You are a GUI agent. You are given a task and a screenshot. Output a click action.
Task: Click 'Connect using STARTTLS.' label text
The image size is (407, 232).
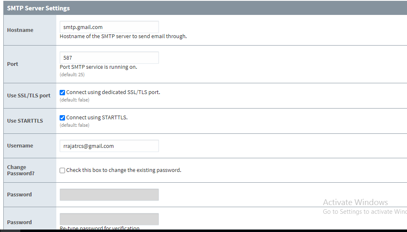[x=97, y=117]
